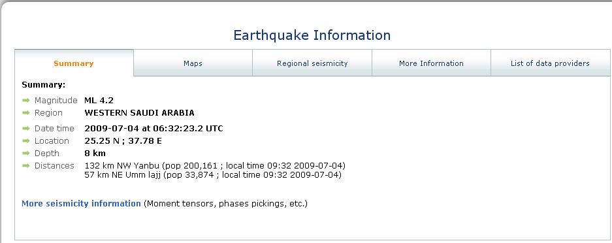Select the More Information tab

431,63
